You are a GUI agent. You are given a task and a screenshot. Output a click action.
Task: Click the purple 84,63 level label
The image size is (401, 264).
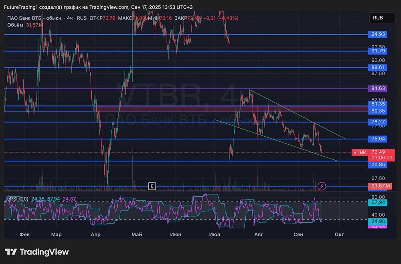click(378, 89)
